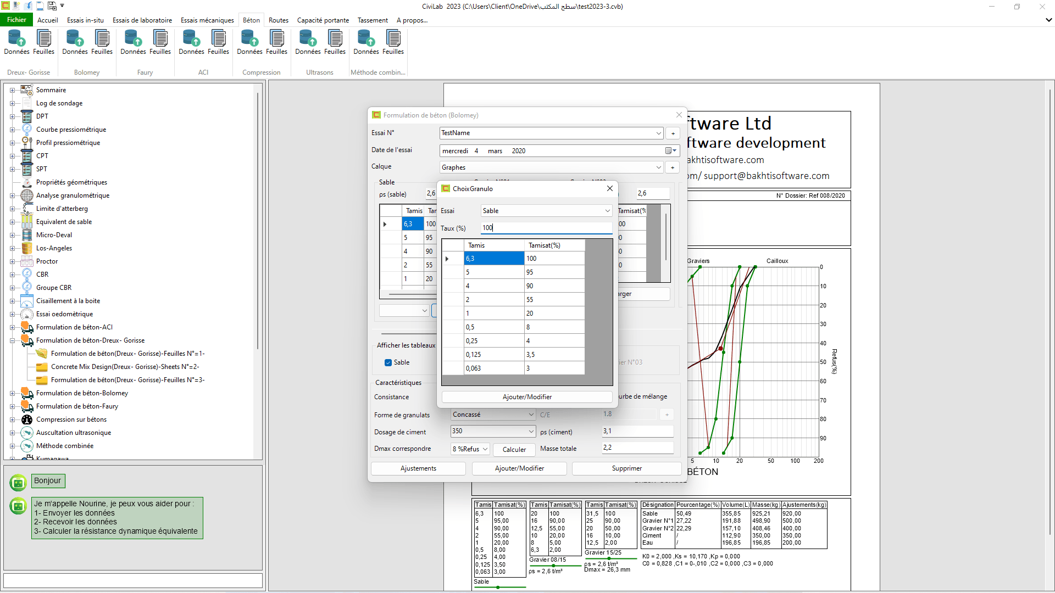Switch to the Essais de laboratoire tab

[x=142, y=20]
